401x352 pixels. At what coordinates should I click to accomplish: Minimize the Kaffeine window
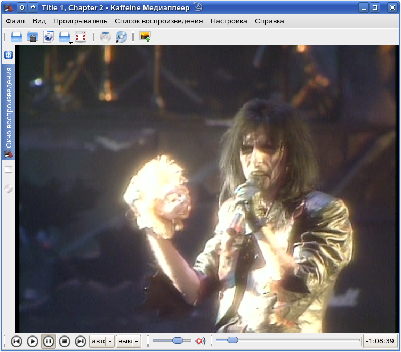[x=364, y=7]
